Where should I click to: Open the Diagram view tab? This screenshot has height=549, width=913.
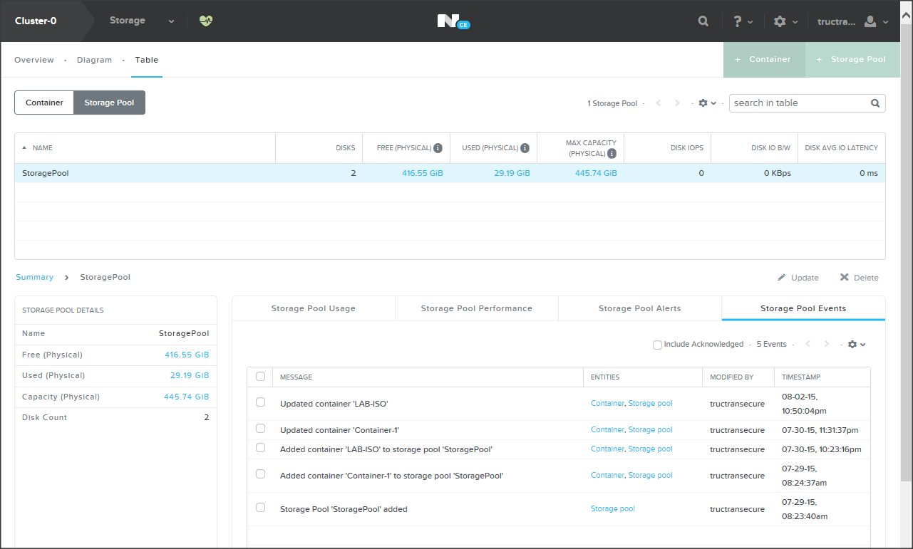pyautogui.click(x=94, y=60)
